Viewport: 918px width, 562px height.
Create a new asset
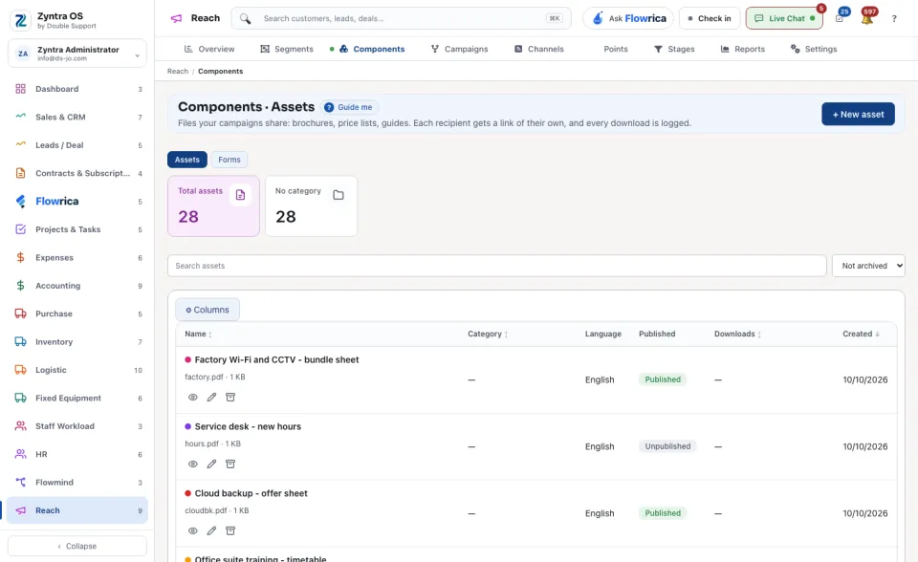tap(859, 114)
